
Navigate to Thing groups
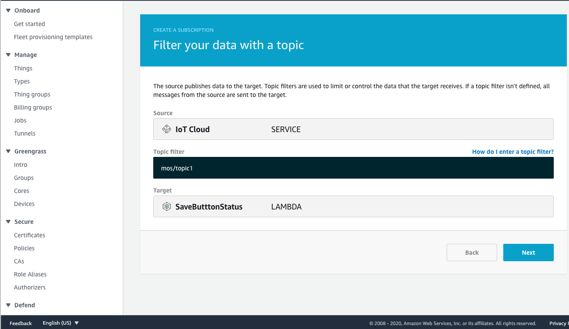(x=32, y=94)
